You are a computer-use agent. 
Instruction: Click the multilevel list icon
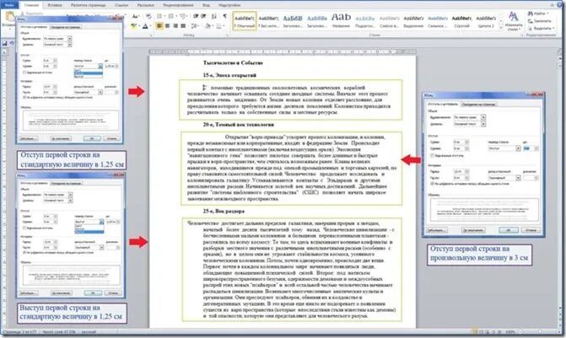coord(183,16)
